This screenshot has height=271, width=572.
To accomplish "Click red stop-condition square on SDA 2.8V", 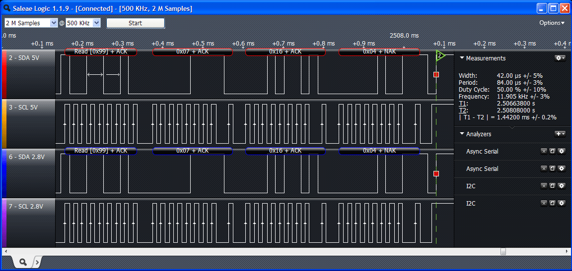I will coord(436,173).
